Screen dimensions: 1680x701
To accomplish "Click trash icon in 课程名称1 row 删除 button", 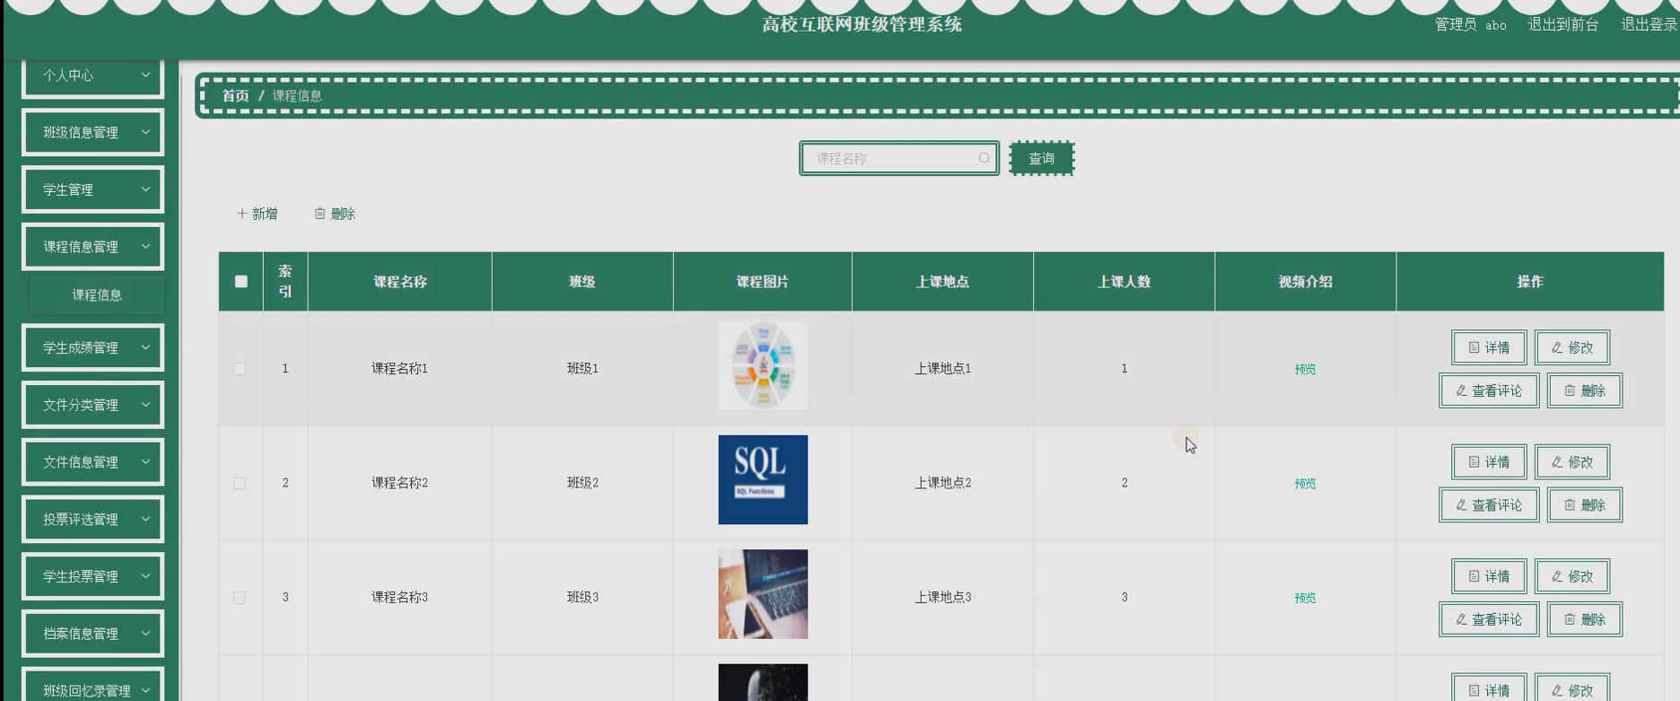I will tap(1570, 390).
